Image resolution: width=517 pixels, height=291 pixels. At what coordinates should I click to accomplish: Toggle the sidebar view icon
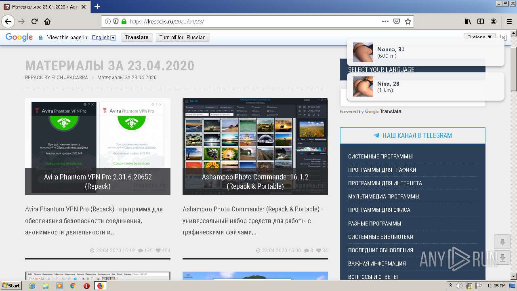point(481,21)
